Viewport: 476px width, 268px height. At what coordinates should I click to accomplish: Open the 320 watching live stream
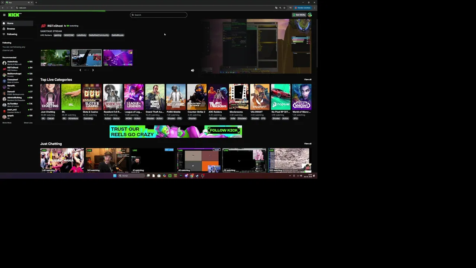point(289,160)
